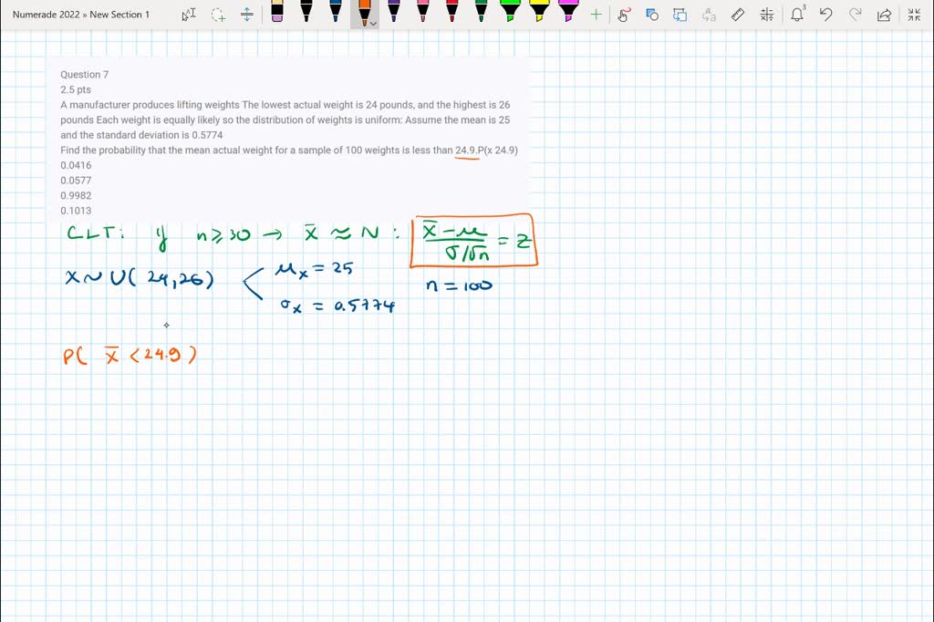Pick the eraser tool
The height and width of the screenshot is (622, 934).
(x=277, y=11)
